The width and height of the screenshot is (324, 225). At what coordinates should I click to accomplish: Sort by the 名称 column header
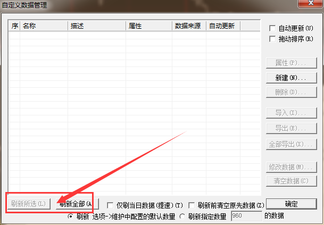coord(44,26)
